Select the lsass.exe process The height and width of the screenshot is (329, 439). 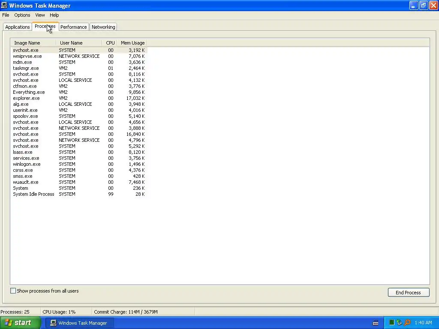79,152
